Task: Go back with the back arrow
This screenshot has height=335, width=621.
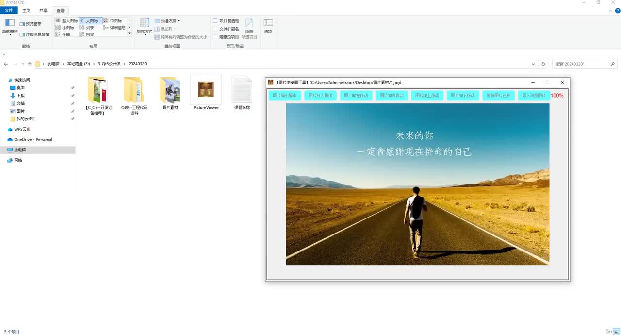Action: [x=6, y=64]
